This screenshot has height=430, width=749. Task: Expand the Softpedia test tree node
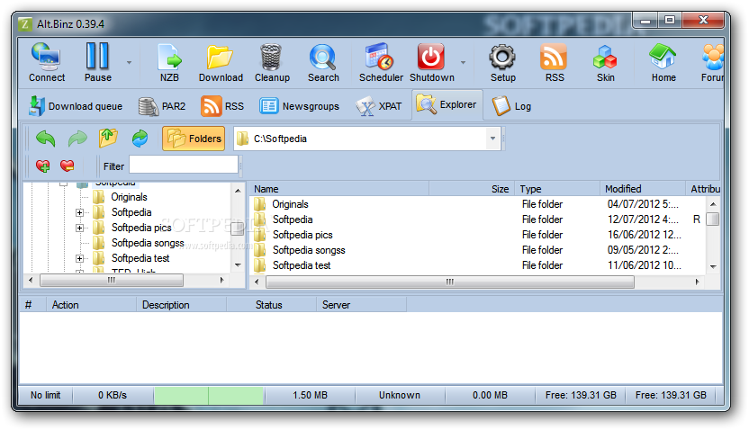(80, 258)
